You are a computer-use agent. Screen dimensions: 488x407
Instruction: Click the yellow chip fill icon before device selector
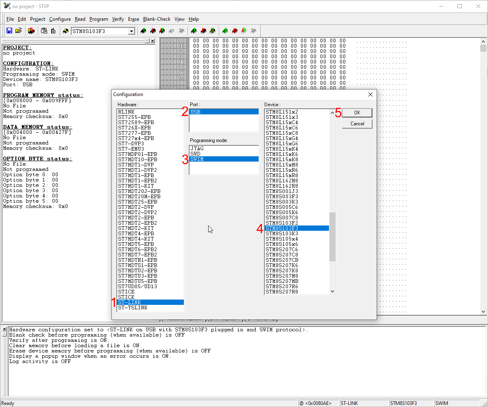65,31
